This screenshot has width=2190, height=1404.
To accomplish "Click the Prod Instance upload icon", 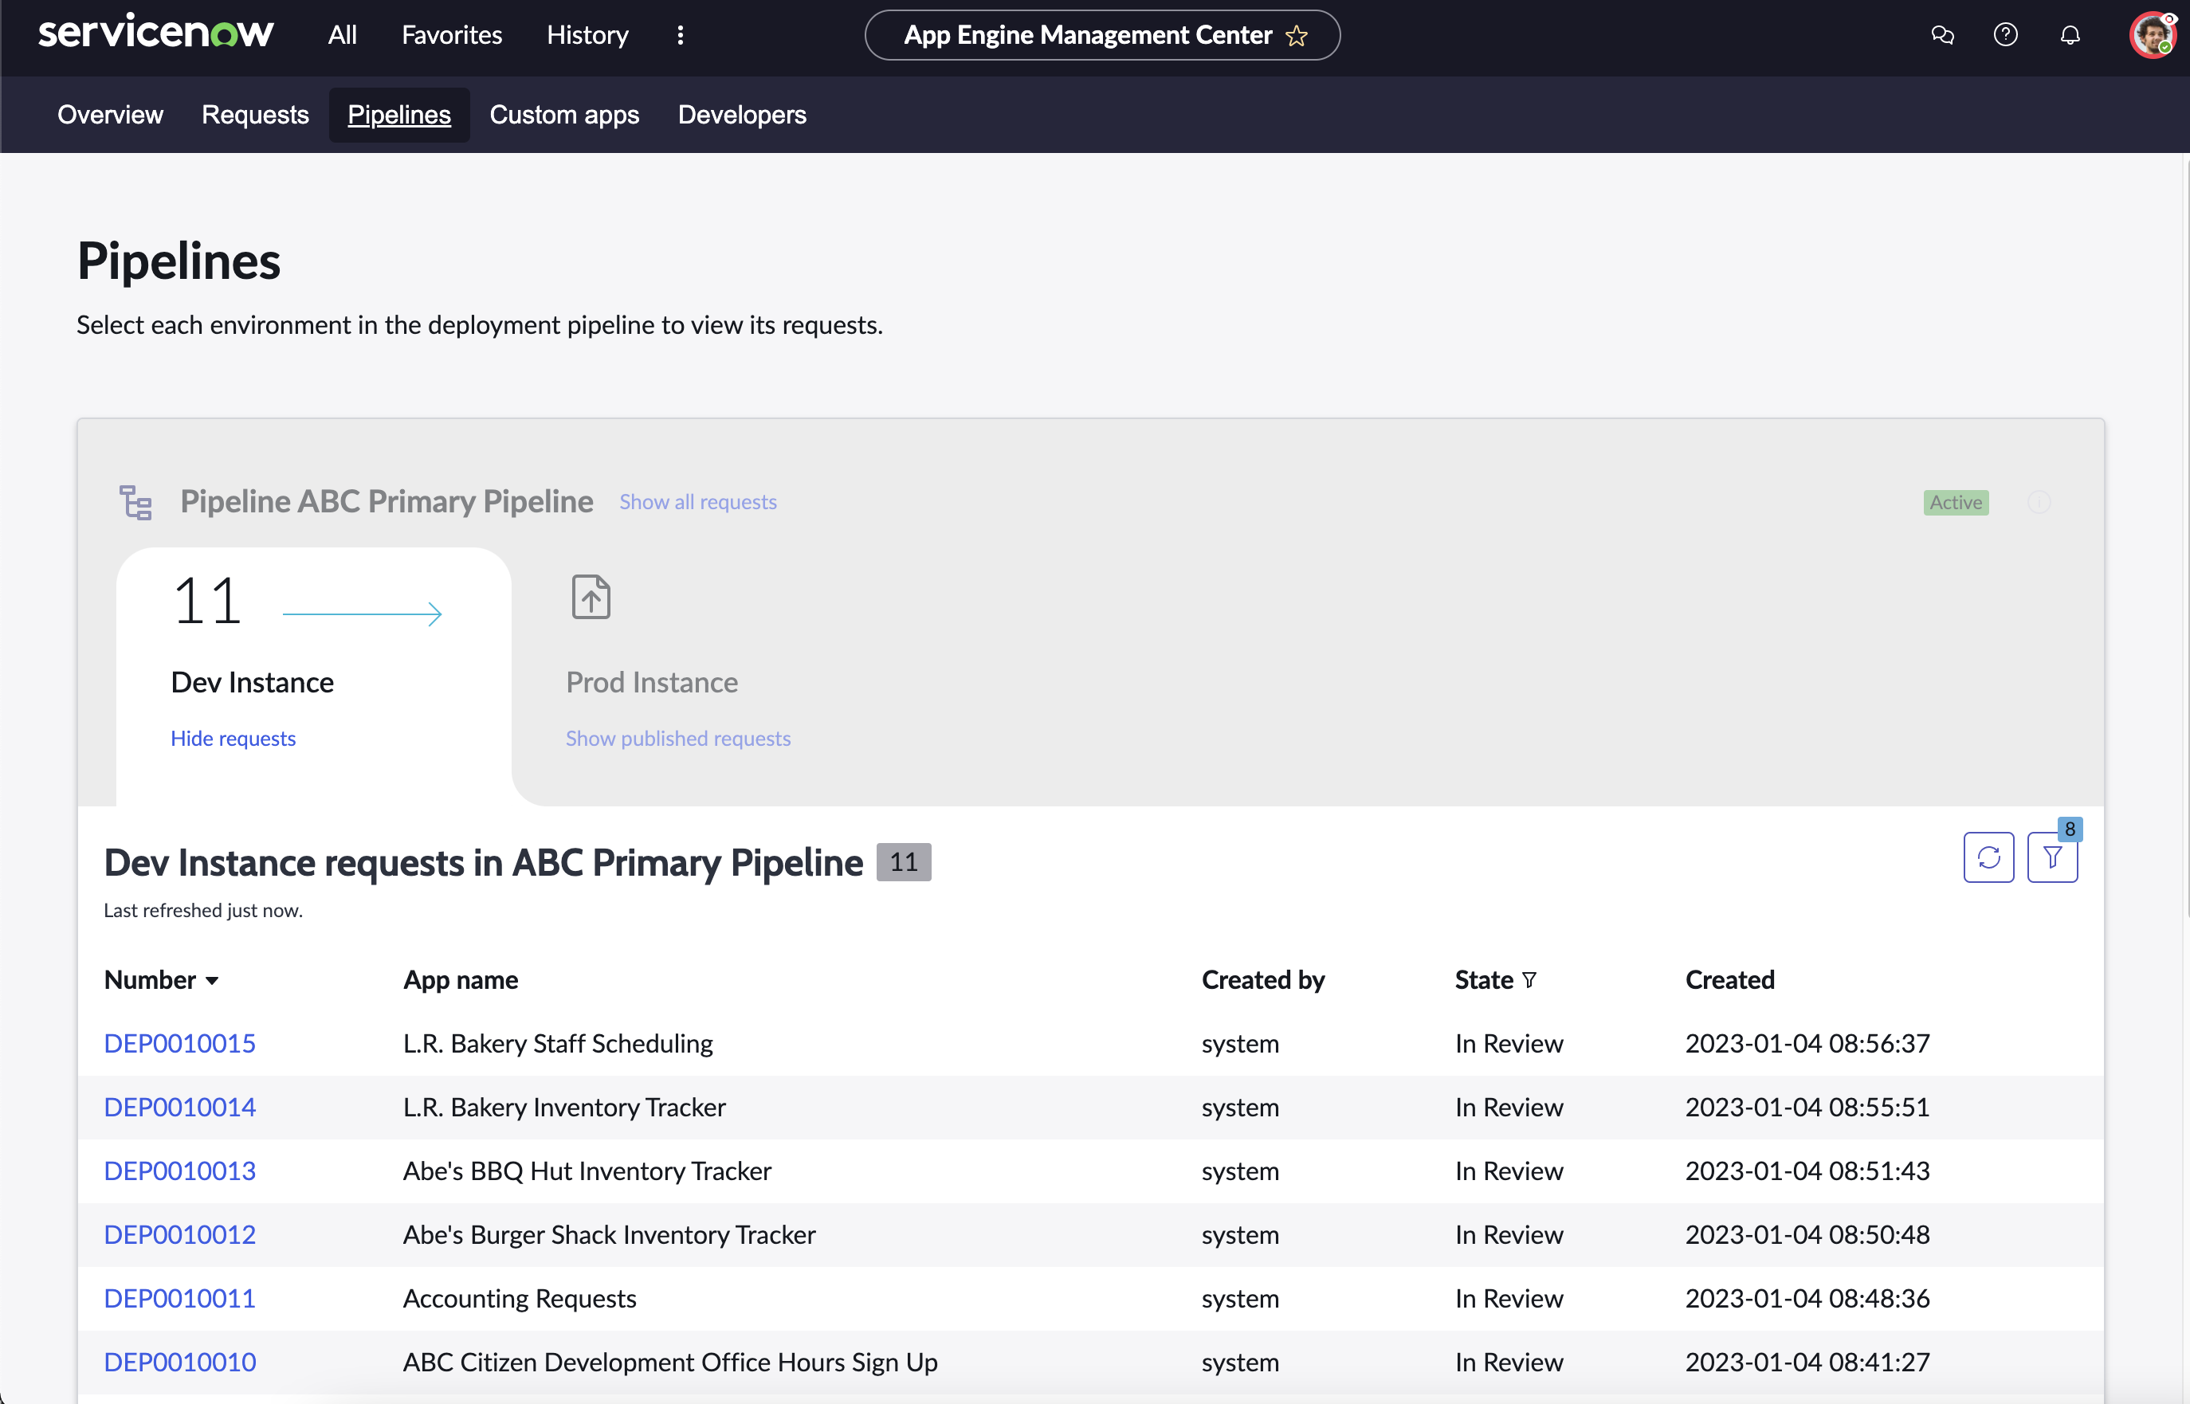I will coord(591,597).
